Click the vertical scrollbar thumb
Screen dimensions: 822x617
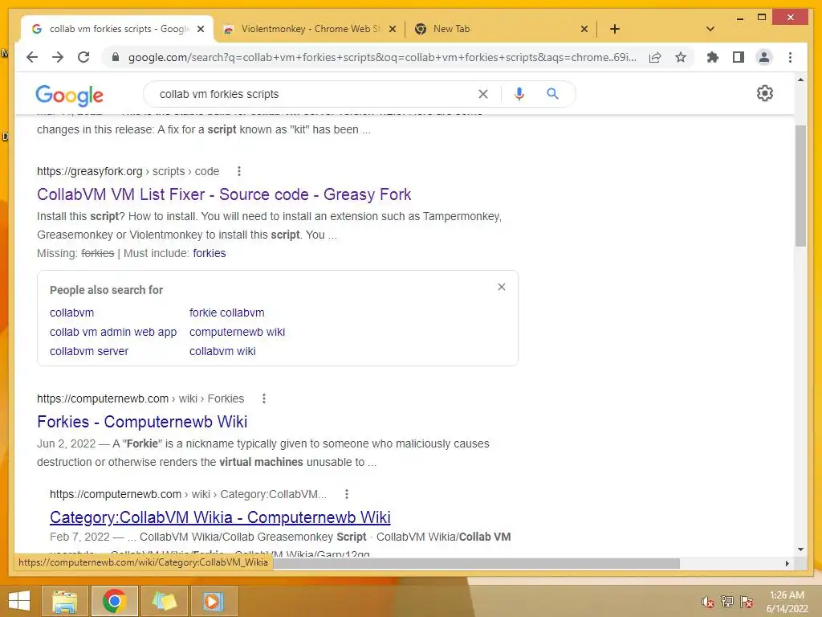(x=800, y=186)
